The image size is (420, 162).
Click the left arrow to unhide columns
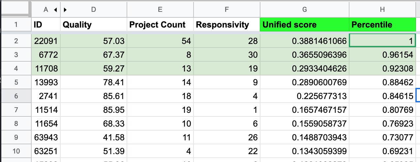[x=55, y=10]
